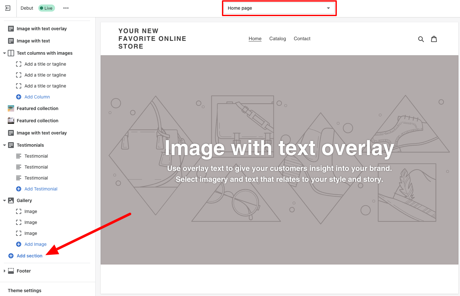Open Theme settings
This screenshot has width=460, height=296.
(x=25, y=291)
